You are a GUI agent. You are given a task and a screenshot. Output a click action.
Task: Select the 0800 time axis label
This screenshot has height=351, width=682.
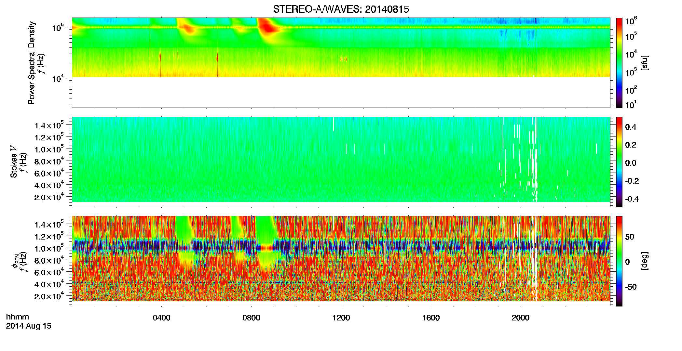coord(251,318)
